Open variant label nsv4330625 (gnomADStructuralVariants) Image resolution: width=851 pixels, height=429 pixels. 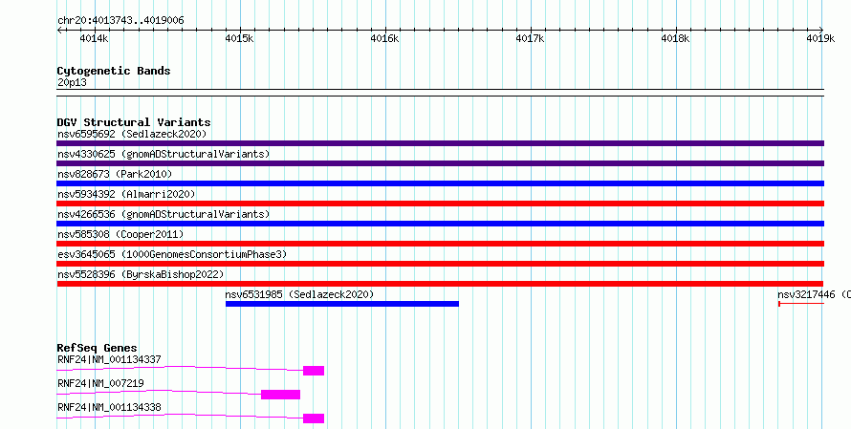point(164,154)
